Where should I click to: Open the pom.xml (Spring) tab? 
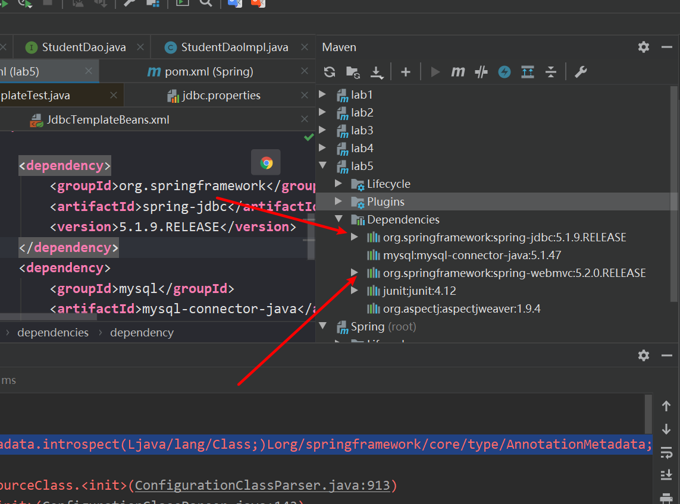(x=208, y=71)
